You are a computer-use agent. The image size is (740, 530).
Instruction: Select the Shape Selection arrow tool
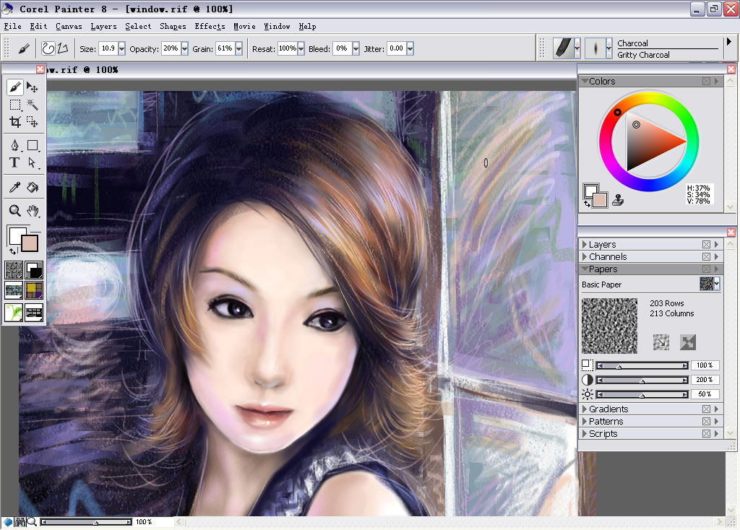click(x=32, y=162)
